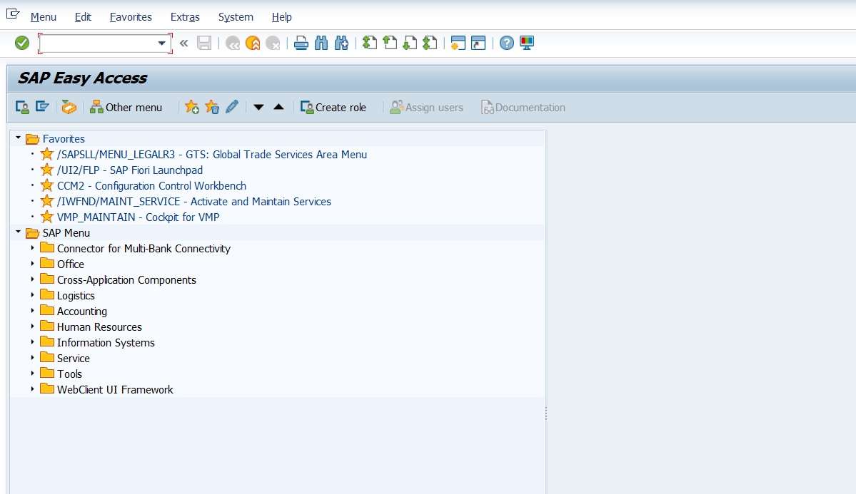Click the Create role button
This screenshot has width=856, height=494.
(x=333, y=108)
